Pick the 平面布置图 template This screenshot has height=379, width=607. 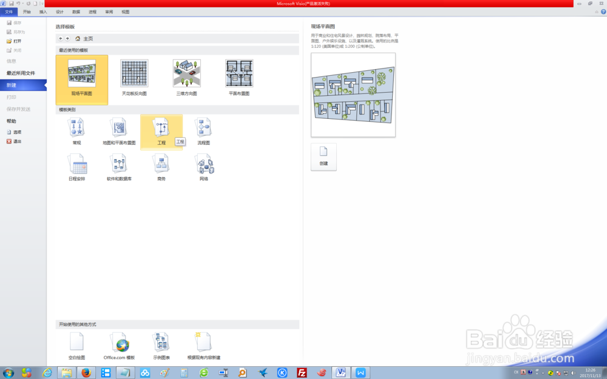pyautogui.click(x=239, y=78)
